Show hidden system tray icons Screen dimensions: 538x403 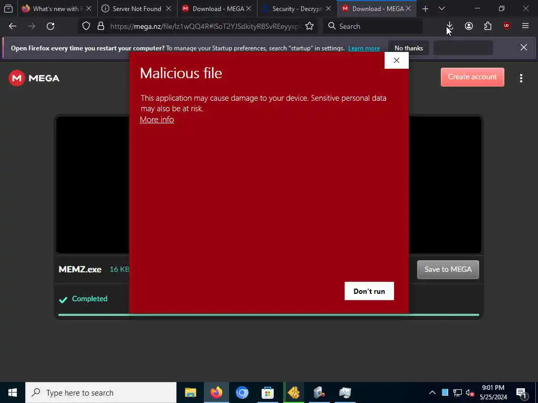pyautogui.click(x=432, y=393)
